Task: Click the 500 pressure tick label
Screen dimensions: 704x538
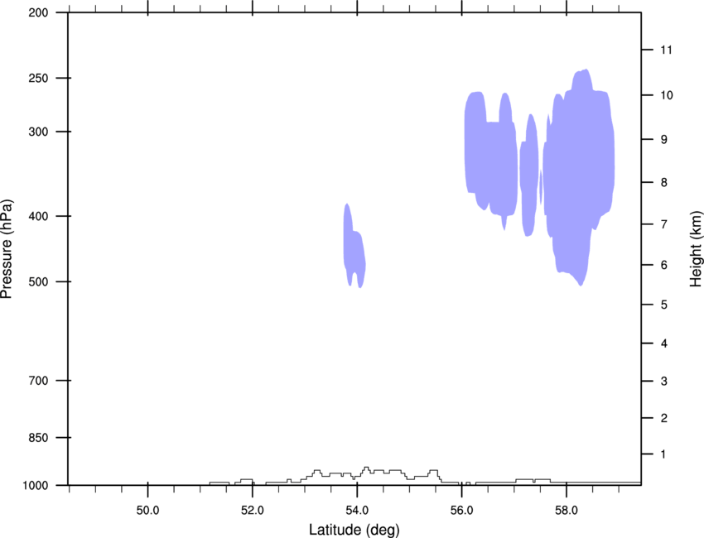Action: [x=38, y=281]
